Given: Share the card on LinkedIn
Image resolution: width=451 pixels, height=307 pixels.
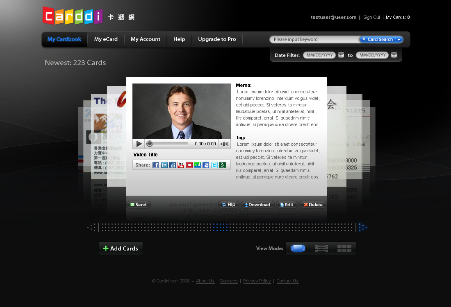Looking at the screenshot, I should click(164, 165).
